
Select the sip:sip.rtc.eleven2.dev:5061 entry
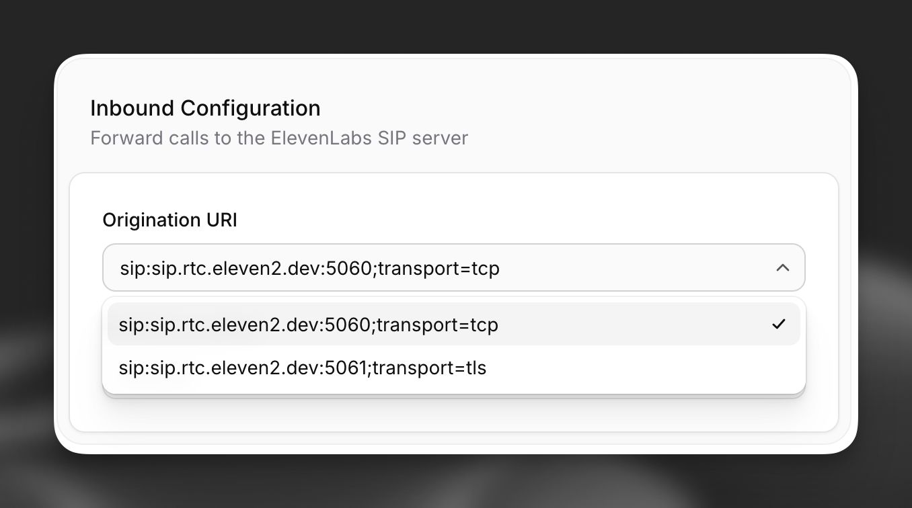coord(302,368)
